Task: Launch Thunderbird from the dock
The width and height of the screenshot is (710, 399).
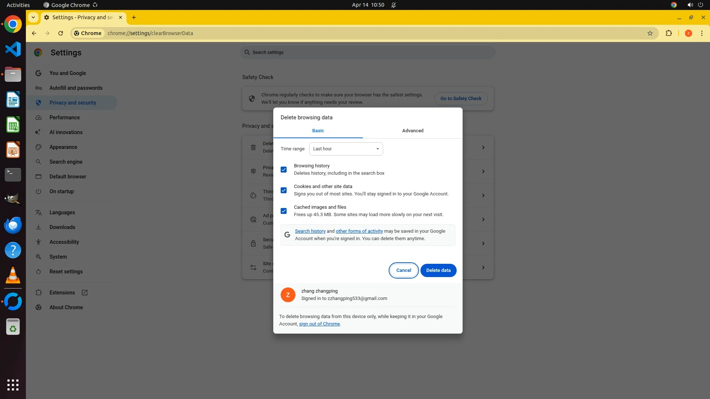Action: pyautogui.click(x=13, y=225)
